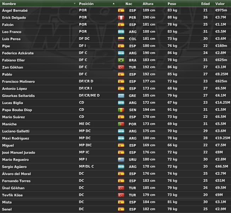Open Sergio Agüero player name
This screenshot has height=213, width=231.
click(14, 166)
